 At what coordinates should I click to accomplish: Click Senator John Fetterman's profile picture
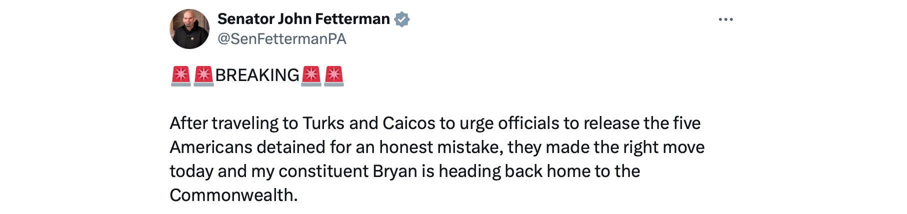coord(189,29)
